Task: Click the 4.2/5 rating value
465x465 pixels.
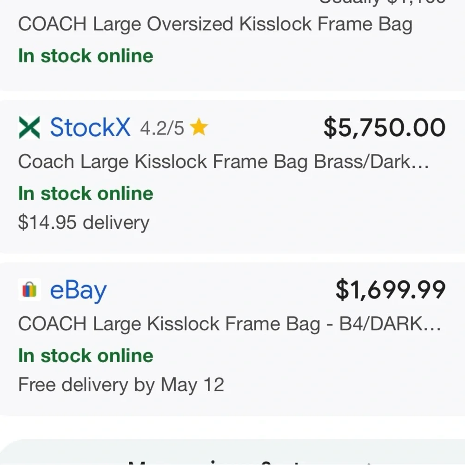Action: (162, 127)
